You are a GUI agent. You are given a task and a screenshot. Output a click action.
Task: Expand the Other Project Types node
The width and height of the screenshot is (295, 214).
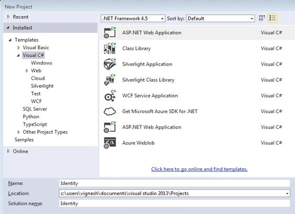point(18,132)
